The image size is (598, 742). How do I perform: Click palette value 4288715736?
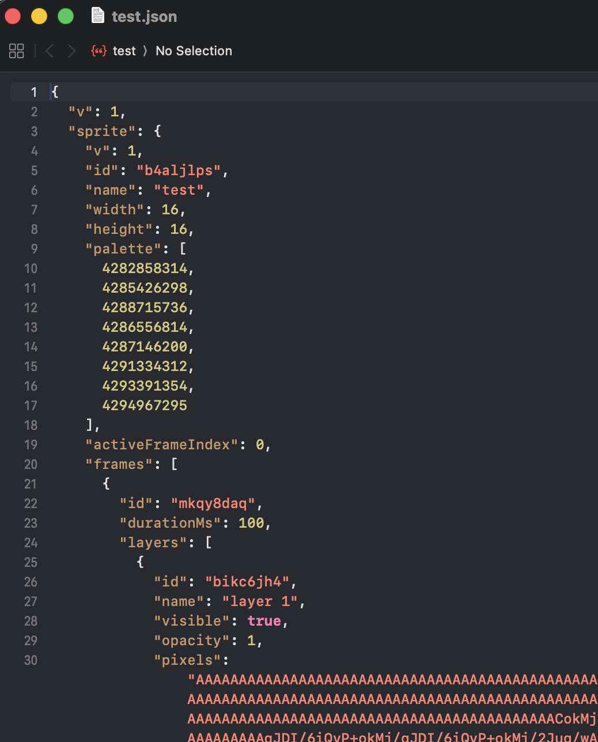(145, 308)
